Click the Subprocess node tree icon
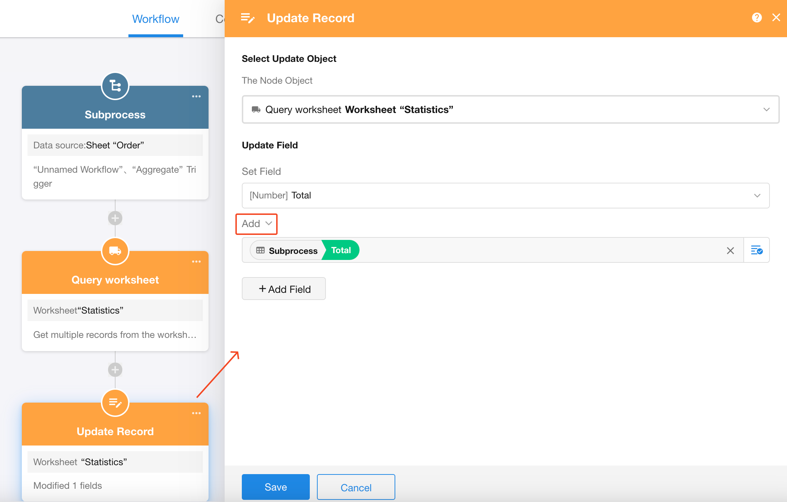The image size is (787, 502). click(x=115, y=86)
